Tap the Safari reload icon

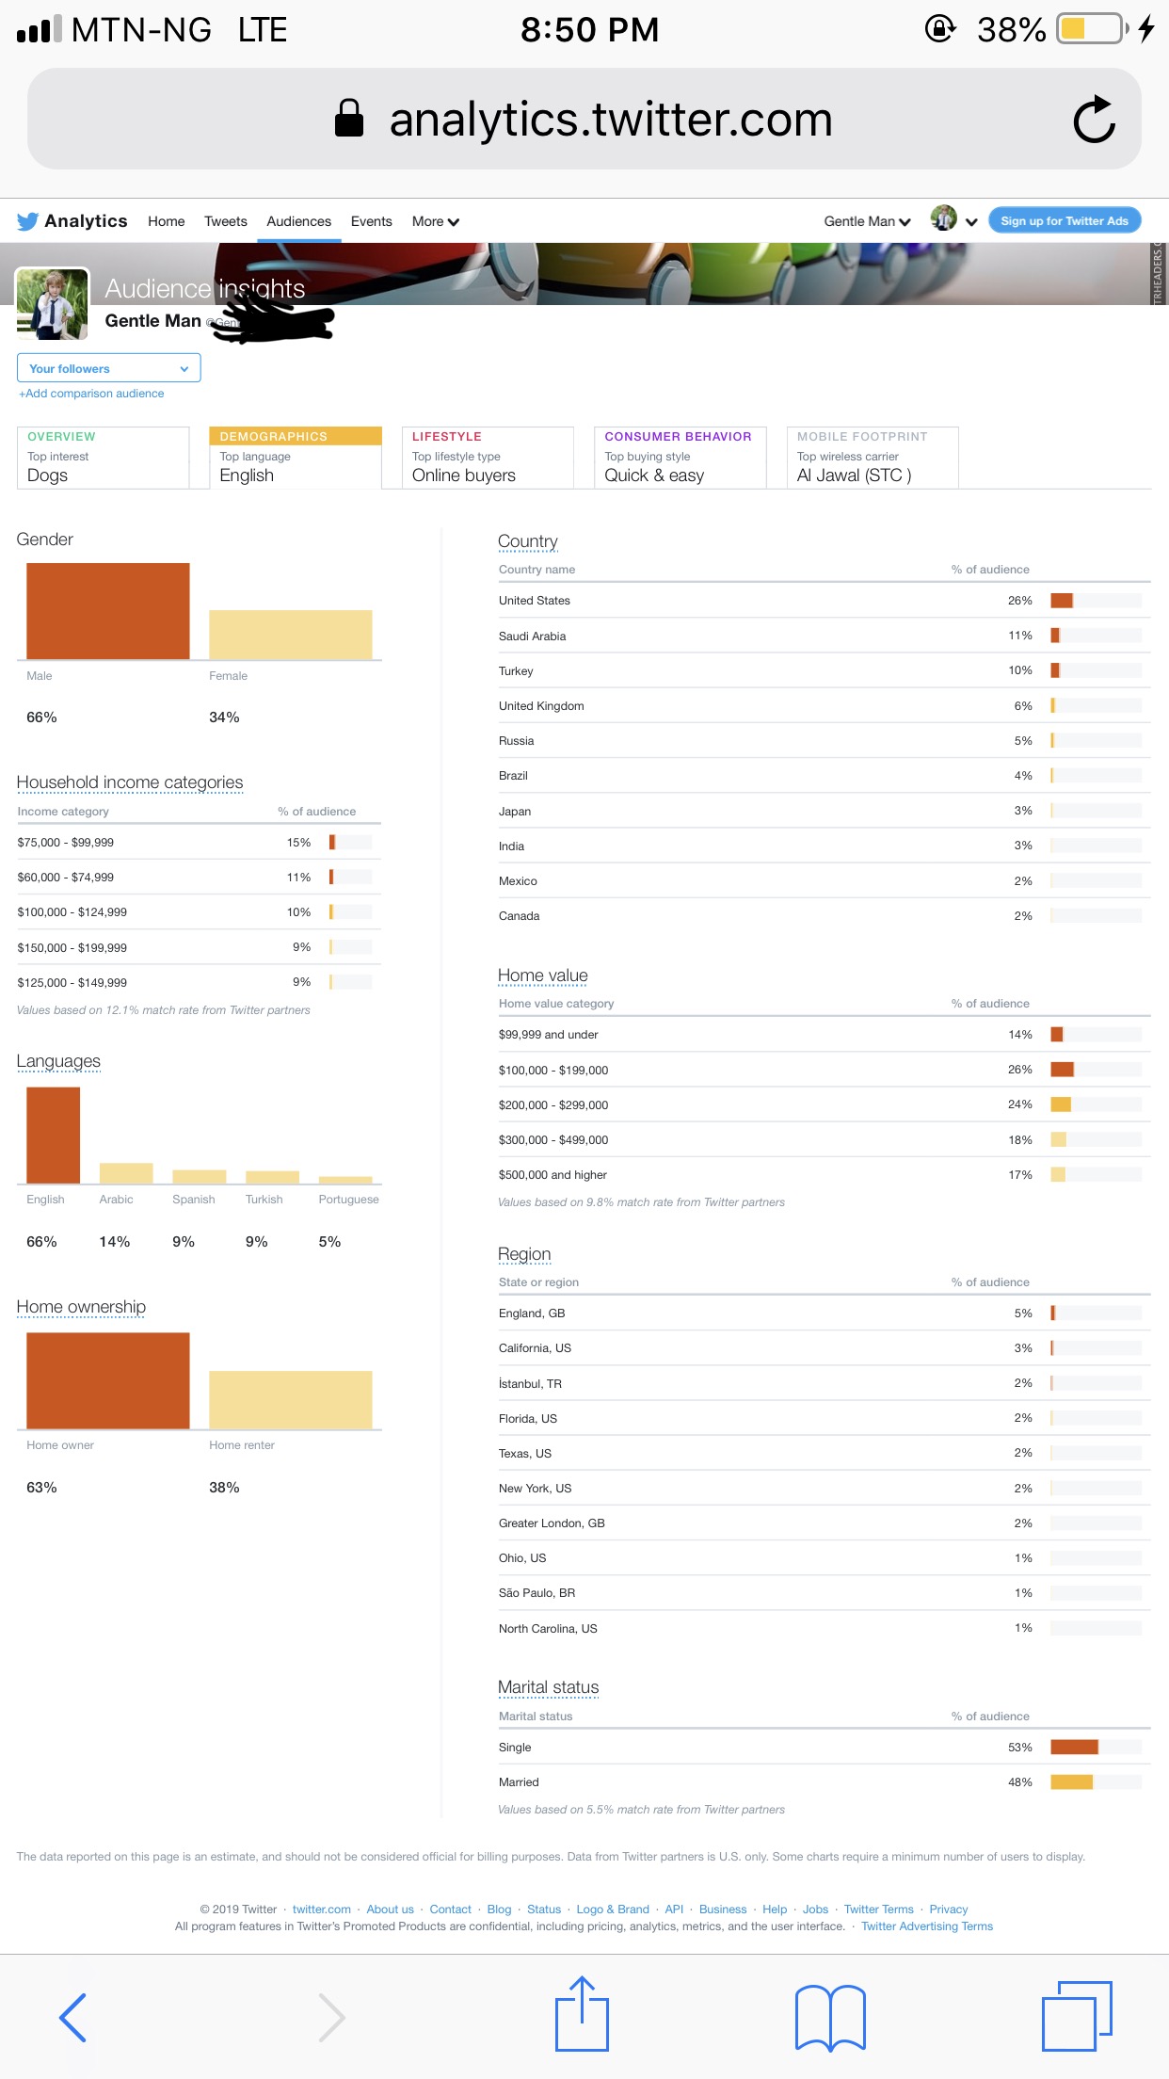[1094, 120]
